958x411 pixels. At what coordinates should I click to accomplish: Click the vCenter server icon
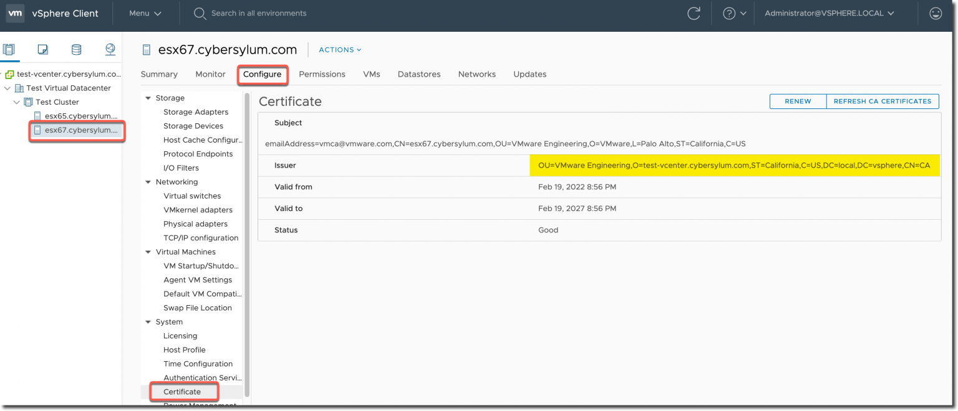9,74
